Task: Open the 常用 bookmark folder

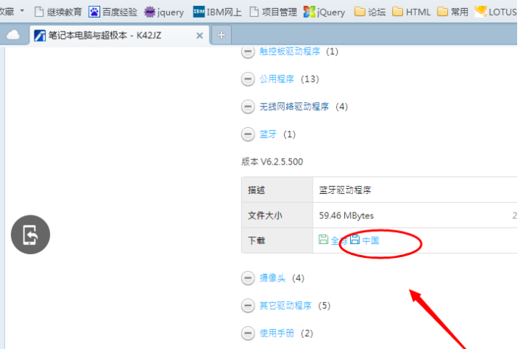Action: pos(452,12)
